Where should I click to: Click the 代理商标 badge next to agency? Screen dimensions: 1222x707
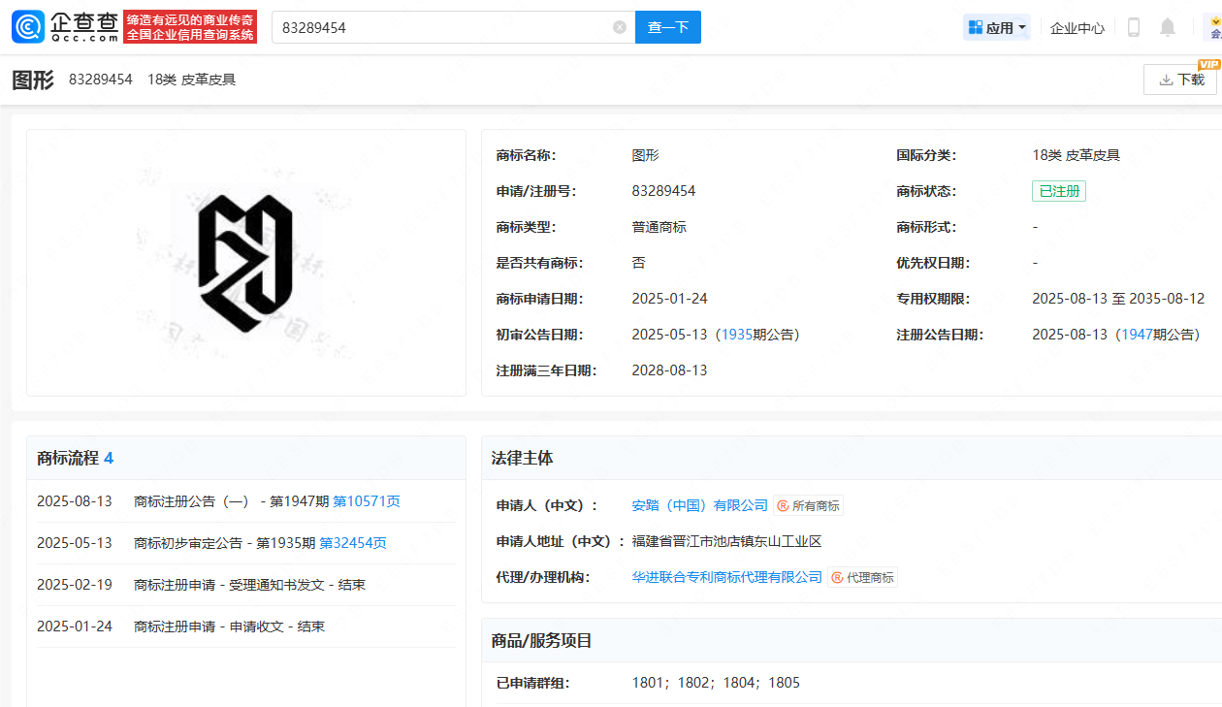click(x=863, y=577)
